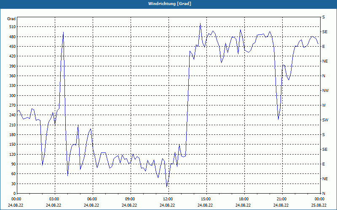The width and height of the screenshot is (337, 210).
Task: Click 'N' compass label at 360 gridline
Action: [x=324, y=76]
